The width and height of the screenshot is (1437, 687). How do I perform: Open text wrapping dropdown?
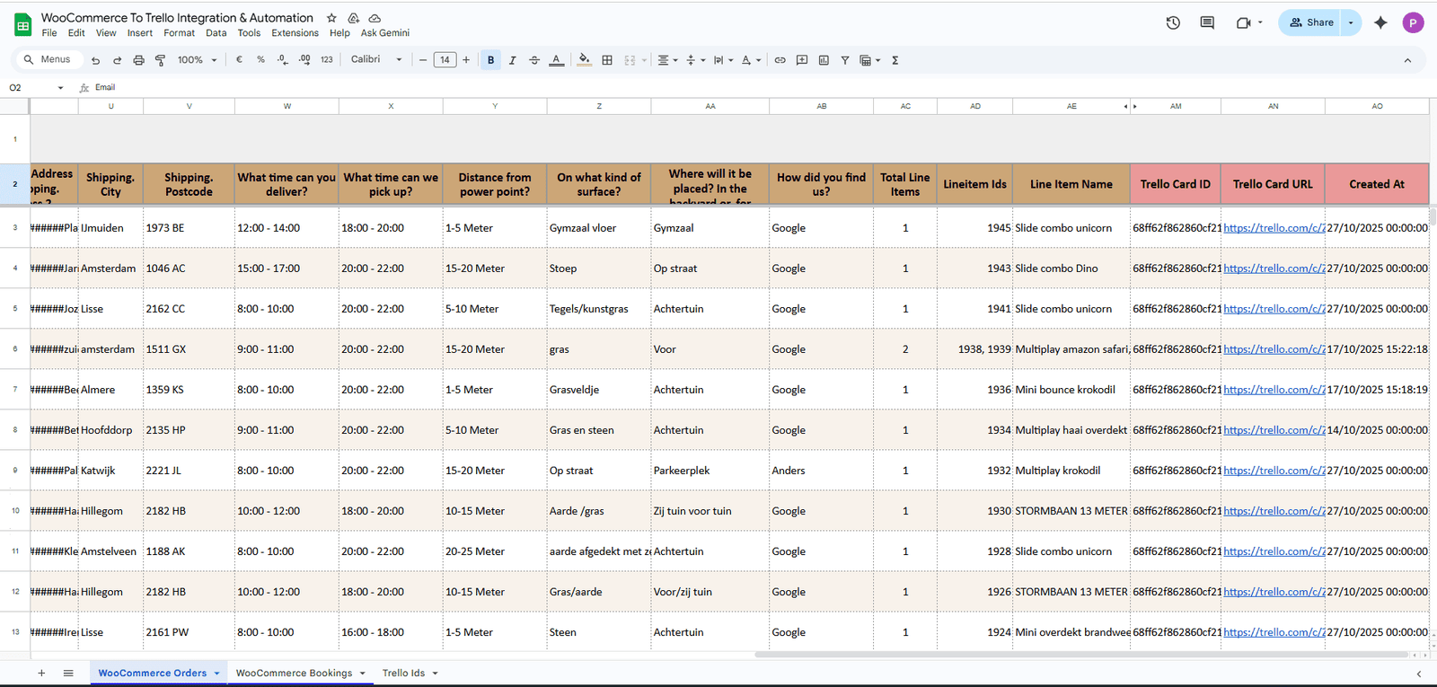click(723, 60)
